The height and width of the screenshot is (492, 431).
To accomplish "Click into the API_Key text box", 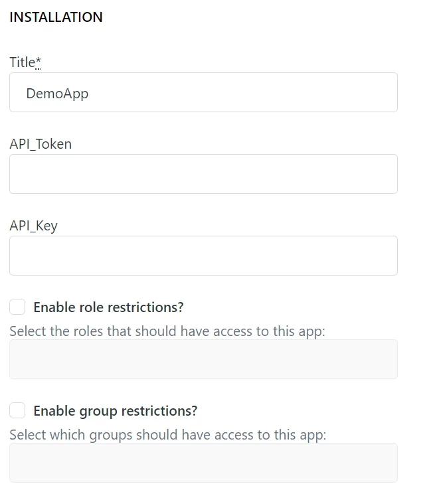I will [x=203, y=256].
